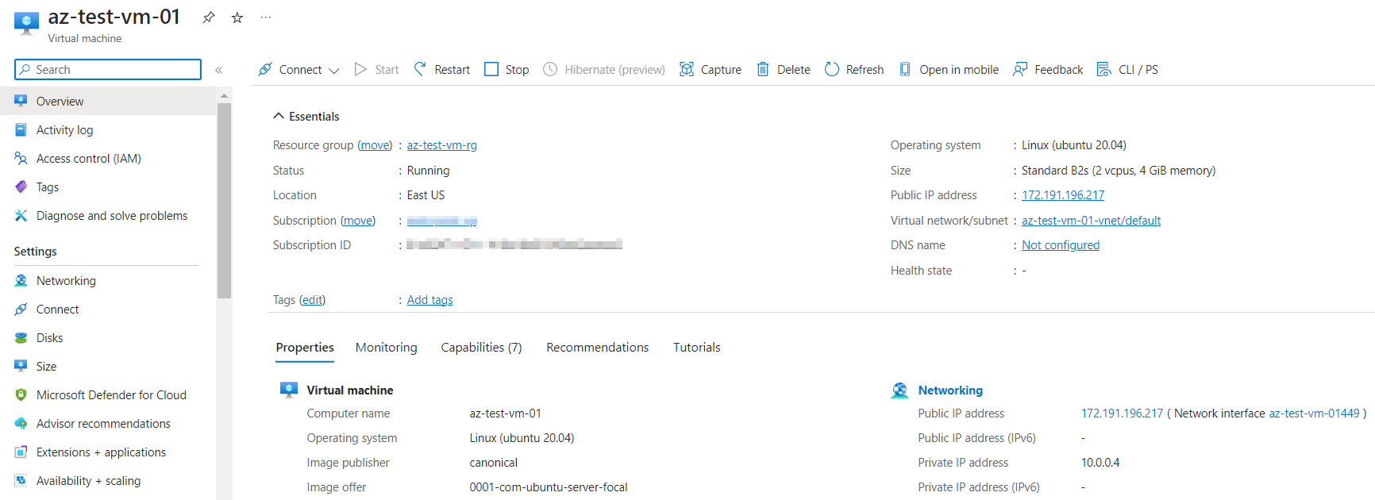1375x500 pixels.
Task: Collapse the Essentials section chevron
Action: [x=279, y=116]
